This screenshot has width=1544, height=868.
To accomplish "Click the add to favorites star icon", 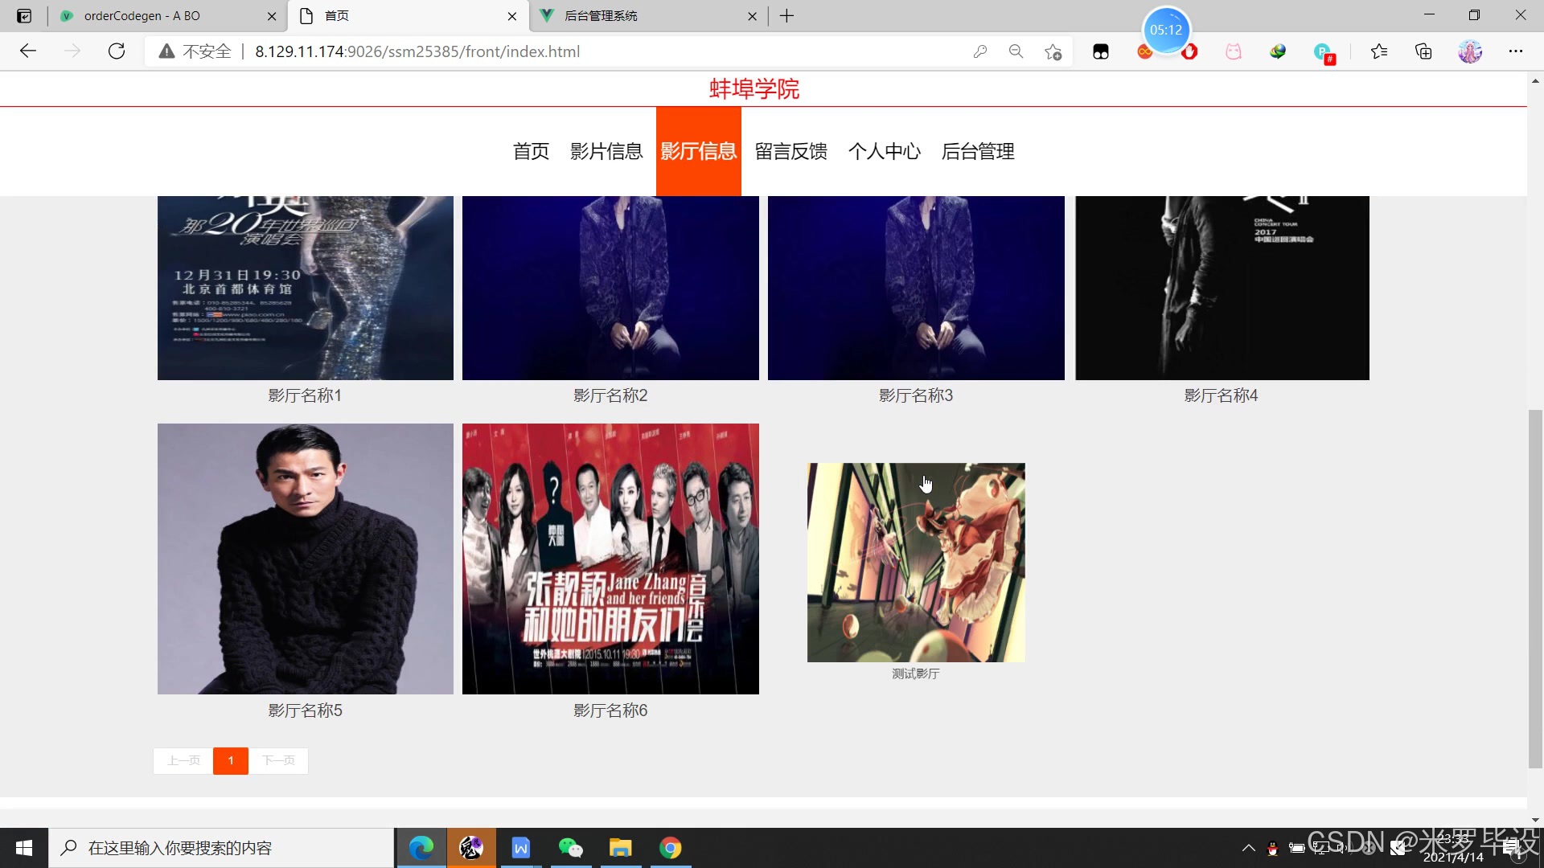I will pyautogui.click(x=1053, y=51).
